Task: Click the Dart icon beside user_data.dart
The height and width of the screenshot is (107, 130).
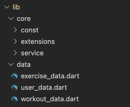Action: [x=15, y=87]
